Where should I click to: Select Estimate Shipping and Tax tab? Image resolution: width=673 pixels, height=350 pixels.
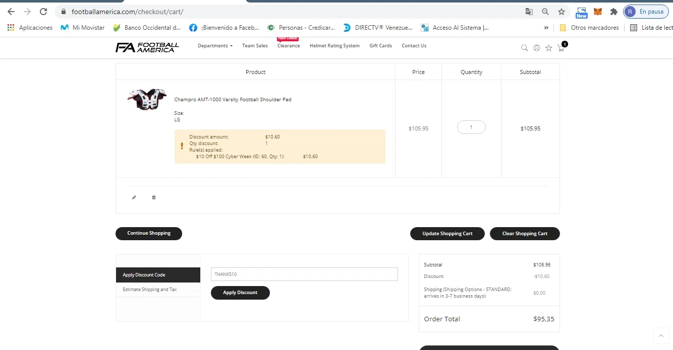[158, 290]
